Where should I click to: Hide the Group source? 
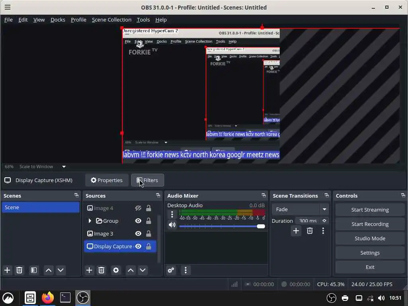pyautogui.click(x=138, y=221)
